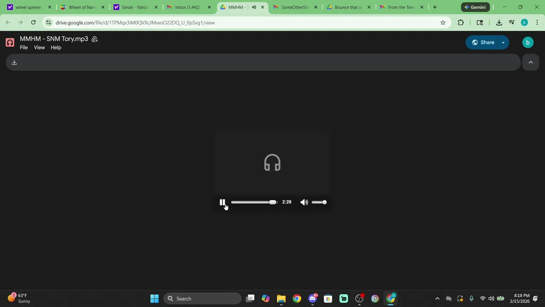Adjust the volume slider in audio player
The height and width of the screenshot is (307, 545).
(x=319, y=202)
